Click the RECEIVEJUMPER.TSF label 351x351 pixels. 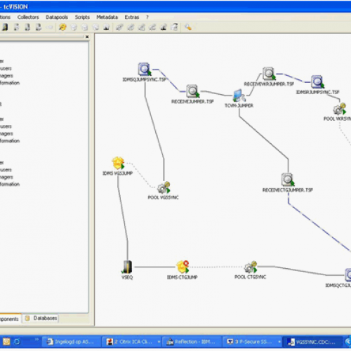point(192,102)
